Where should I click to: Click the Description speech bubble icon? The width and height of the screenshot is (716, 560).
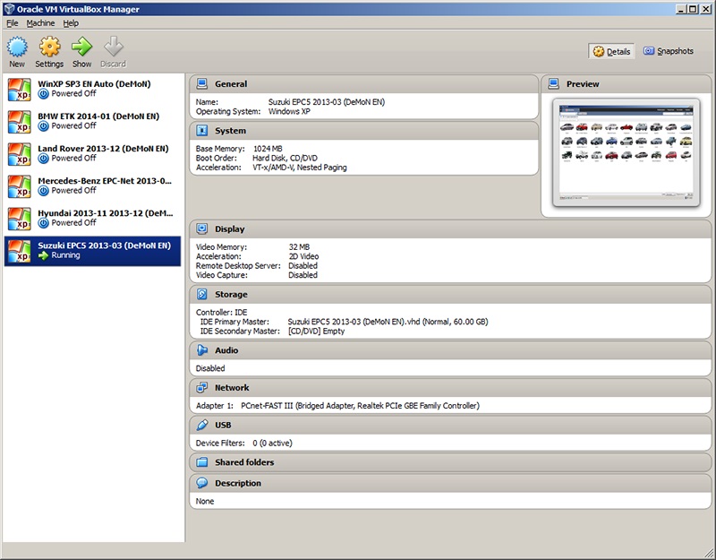pyautogui.click(x=201, y=483)
